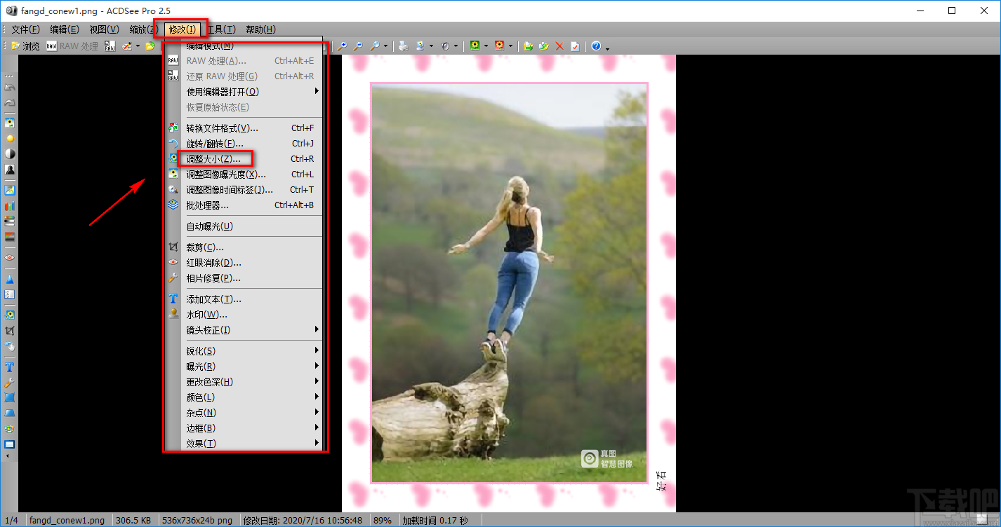Click the undo arrow icon in left sidebar

[x=10, y=88]
